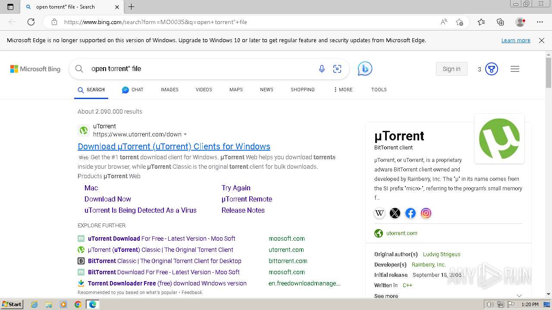Open Rainberry, Inc. developer link

pos(429,265)
